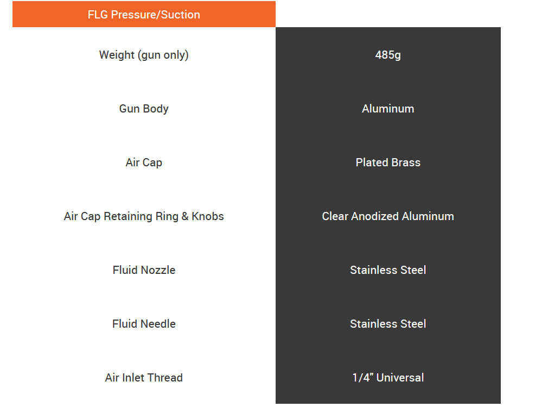Image resolution: width=548 pixels, height=419 pixels.
Task: Click the 1/4" Universal thread value
Action: 388,378
